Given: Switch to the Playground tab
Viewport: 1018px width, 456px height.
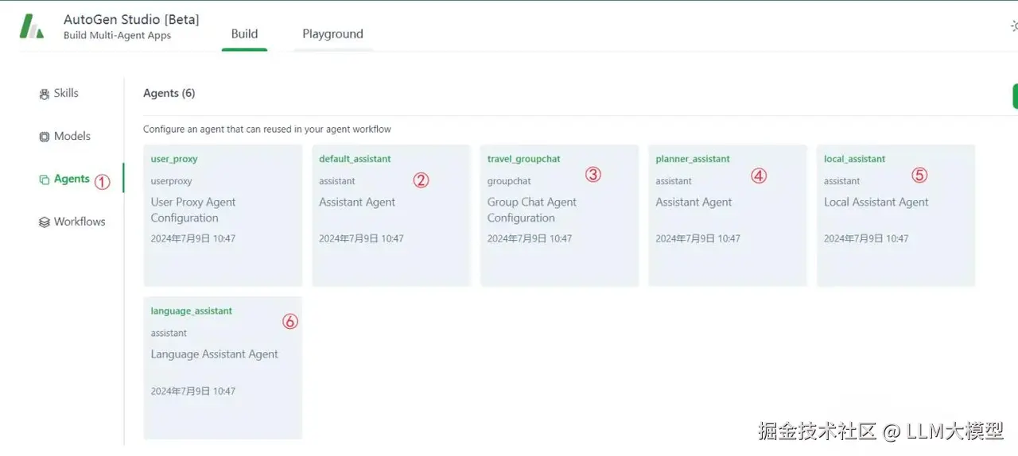Looking at the screenshot, I should click(x=332, y=33).
